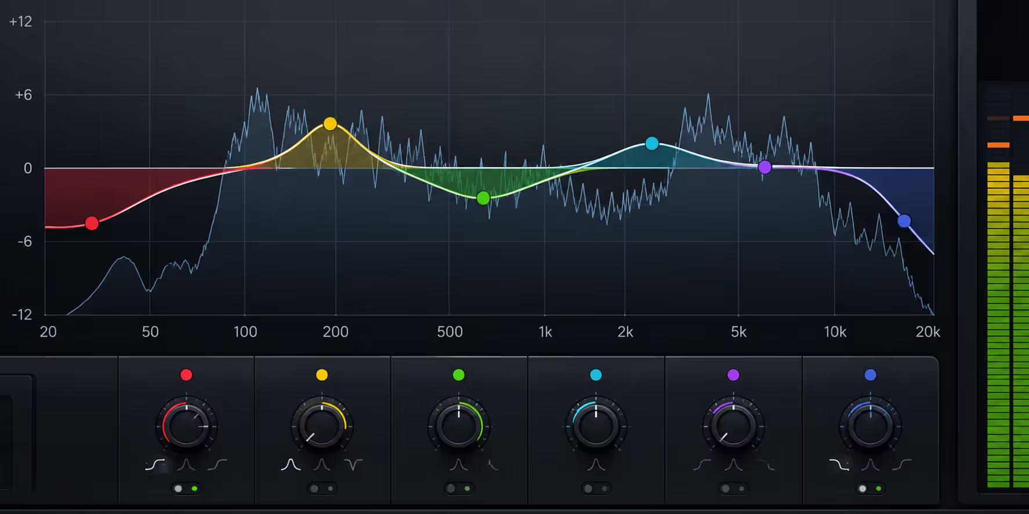The width and height of the screenshot is (1029, 514).
Task: Select the bell shape icon in the blue band
Action: click(870, 464)
